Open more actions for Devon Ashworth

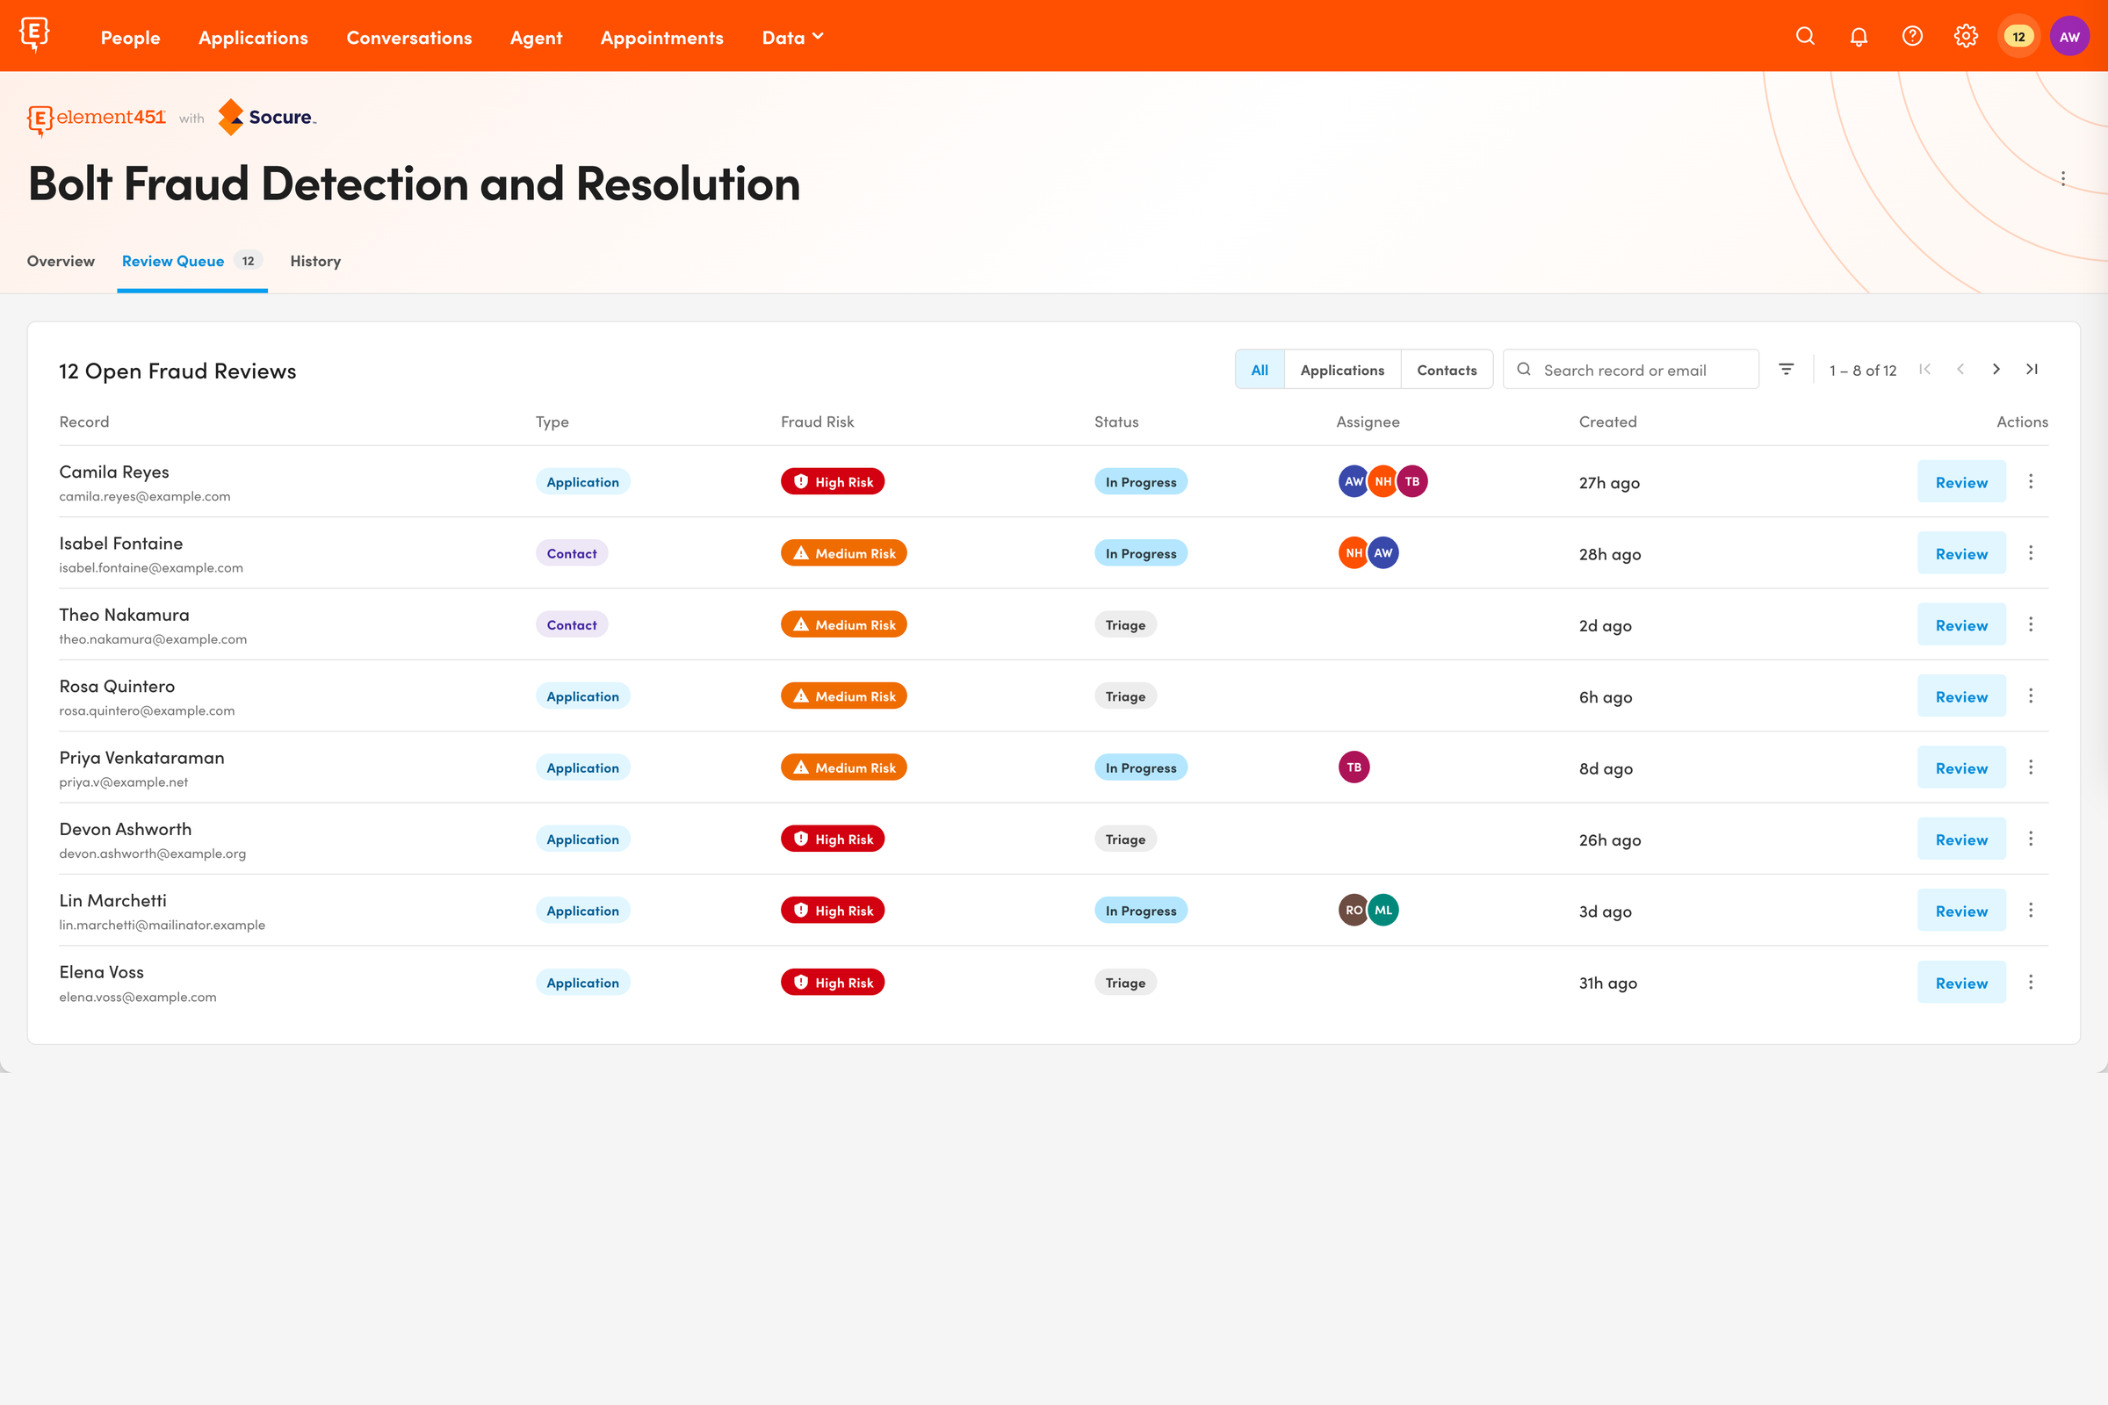click(x=2030, y=839)
